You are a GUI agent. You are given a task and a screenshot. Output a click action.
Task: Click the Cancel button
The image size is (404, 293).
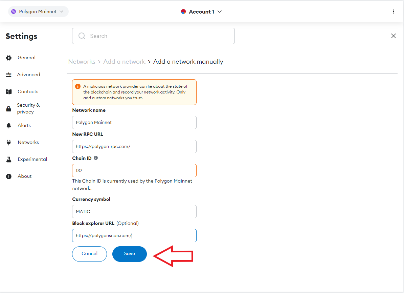tap(89, 254)
